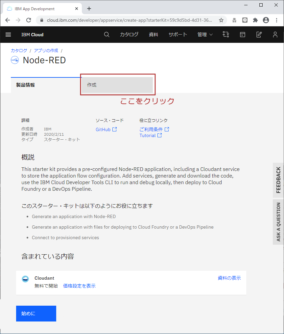The height and width of the screenshot is (334, 284).
Task: Minimize the browser window
Action: pyautogui.click(x=246, y=5)
